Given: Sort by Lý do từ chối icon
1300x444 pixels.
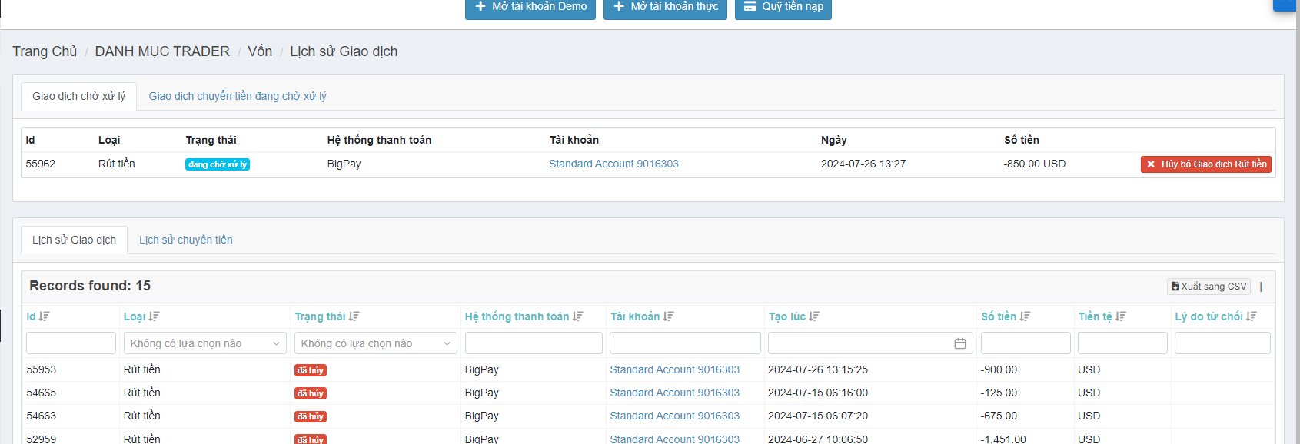Looking at the screenshot, I should (1252, 316).
